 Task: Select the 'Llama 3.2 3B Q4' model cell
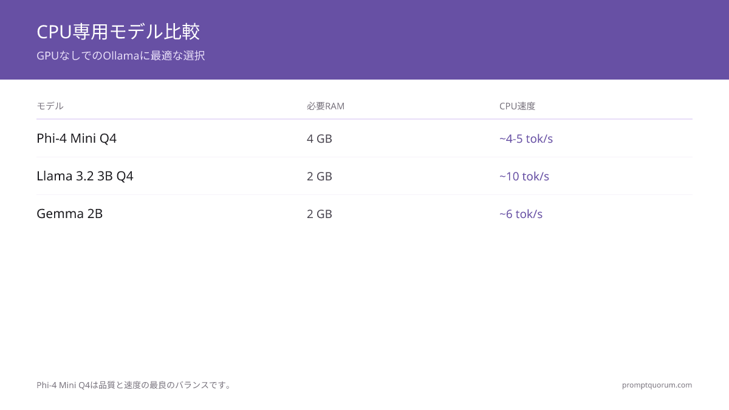click(85, 176)
